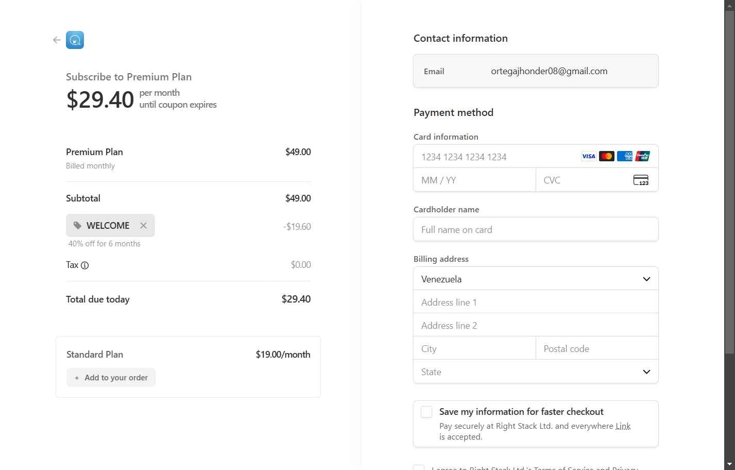Click the blue merchant logo icon
The width and height of the screenshot is (735, 470).
pyautogui.click(x=75, y=40)
